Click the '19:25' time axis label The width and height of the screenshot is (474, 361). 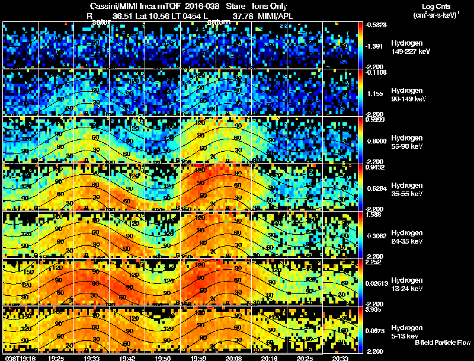coord(56,358)
